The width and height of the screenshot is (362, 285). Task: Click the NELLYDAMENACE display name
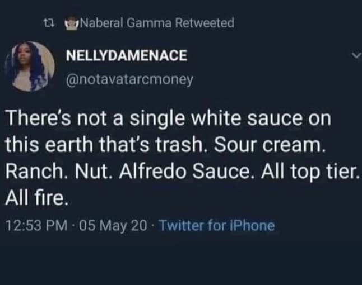(127, 56)
